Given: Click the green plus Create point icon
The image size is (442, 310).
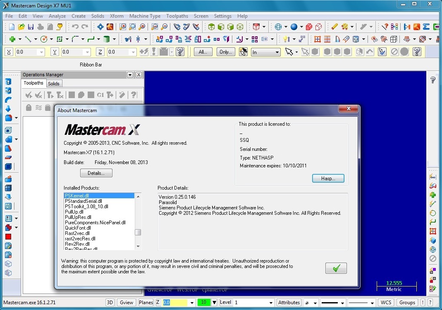Looking at the screenshot, I should 12,39.
